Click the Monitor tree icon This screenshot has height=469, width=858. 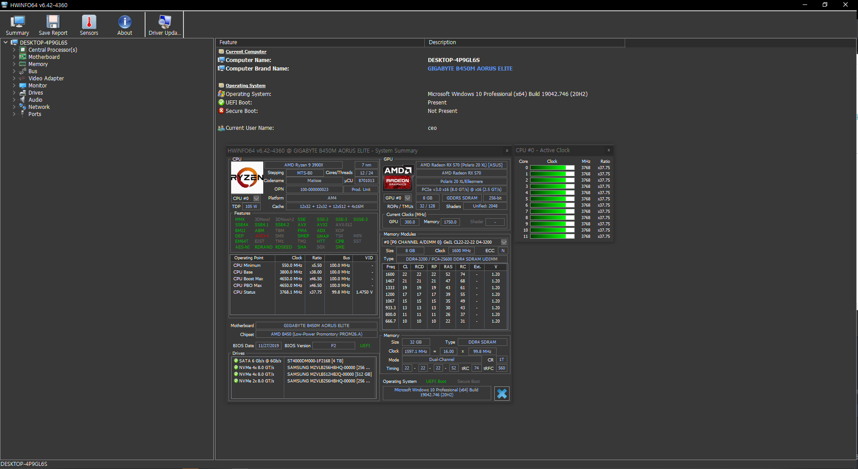[x=22, y=85]
